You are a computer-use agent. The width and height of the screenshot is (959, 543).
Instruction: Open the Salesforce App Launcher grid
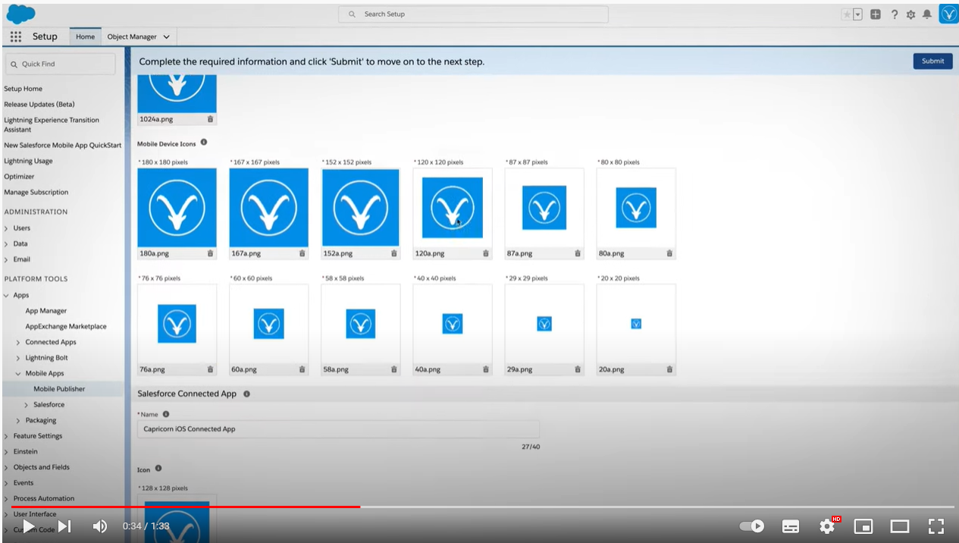tap(16, 36)
